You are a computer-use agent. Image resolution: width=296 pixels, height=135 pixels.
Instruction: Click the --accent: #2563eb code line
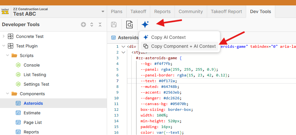(161, 92)
